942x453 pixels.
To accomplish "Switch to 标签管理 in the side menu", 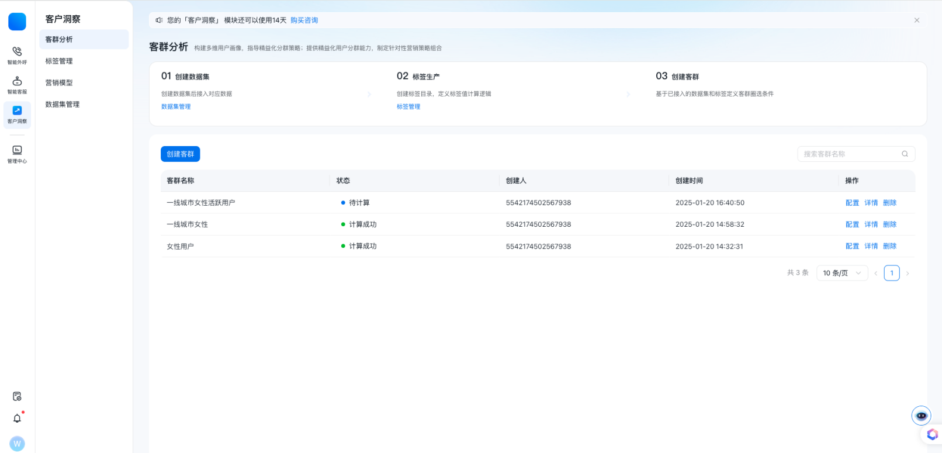I will [x=59, y=61].
